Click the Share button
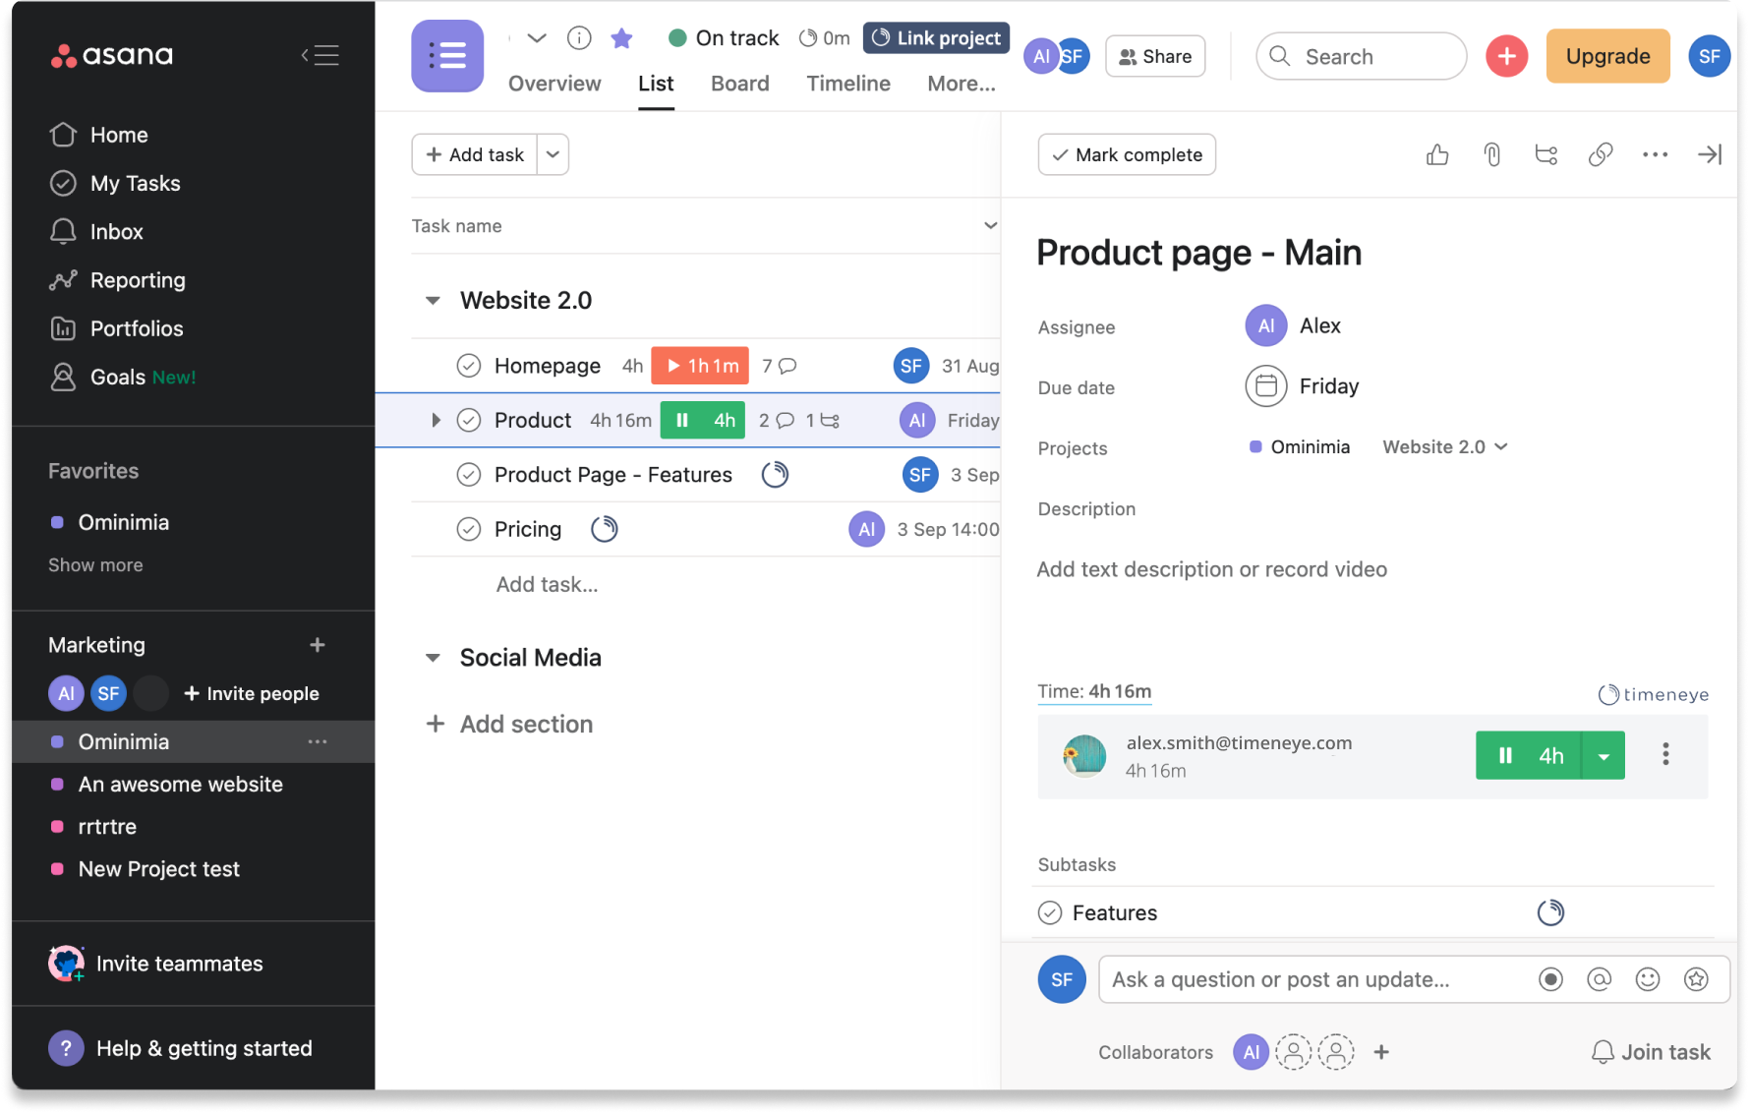 [1155, 56]
